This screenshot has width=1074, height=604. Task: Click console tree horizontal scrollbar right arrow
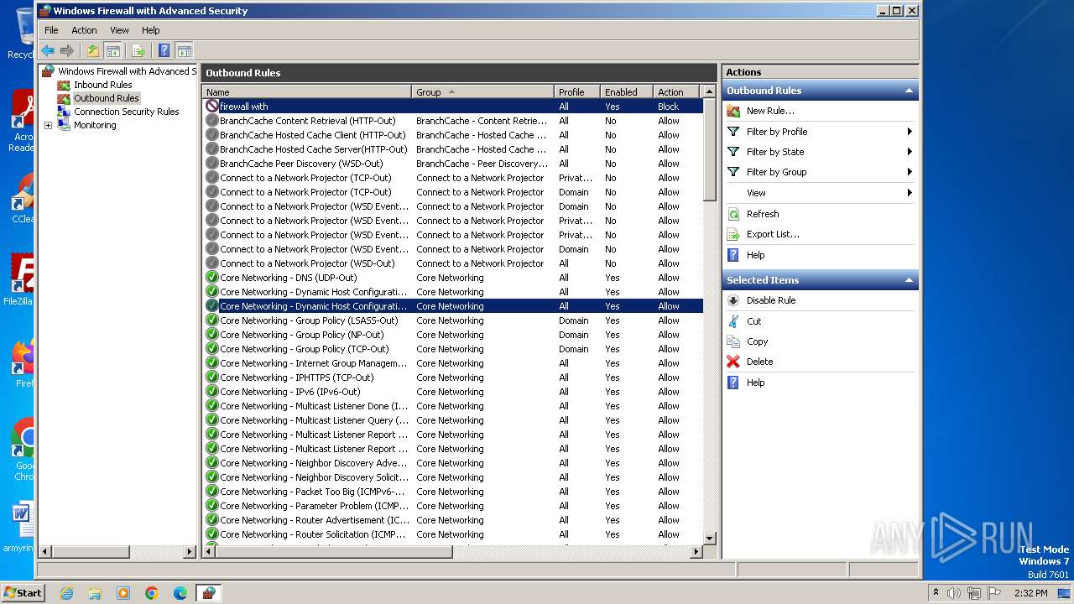(x=190, y=552)
